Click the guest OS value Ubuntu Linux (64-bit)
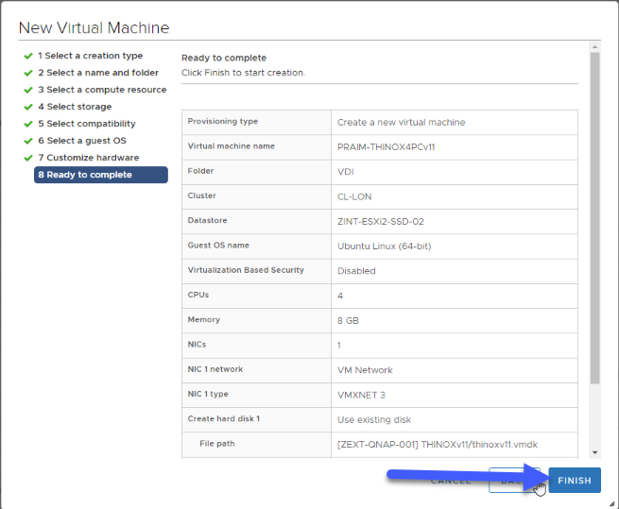Image resolution: width=619 pixels, height=509 pixels. tap(384, 246)
